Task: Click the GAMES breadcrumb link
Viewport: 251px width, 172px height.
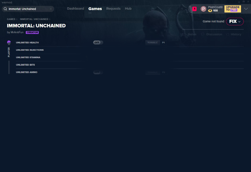Action: tap(11, 19)
